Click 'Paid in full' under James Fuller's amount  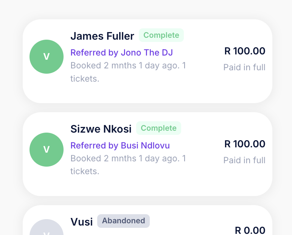(244, 68)
